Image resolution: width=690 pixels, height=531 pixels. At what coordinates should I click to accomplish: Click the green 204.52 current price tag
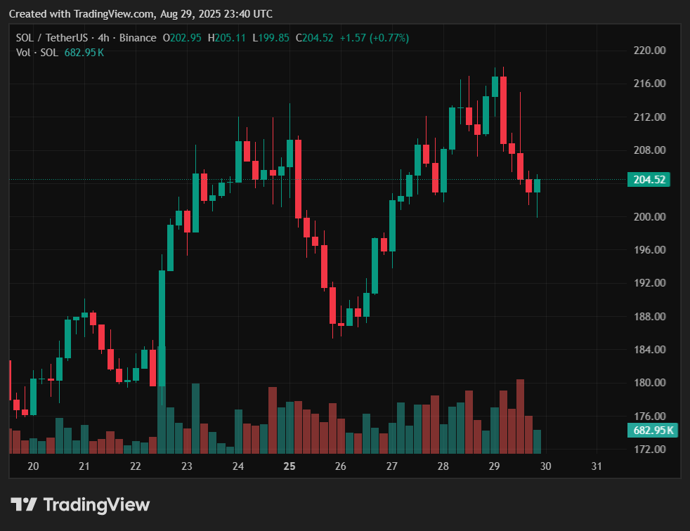(x=649, y=180)
